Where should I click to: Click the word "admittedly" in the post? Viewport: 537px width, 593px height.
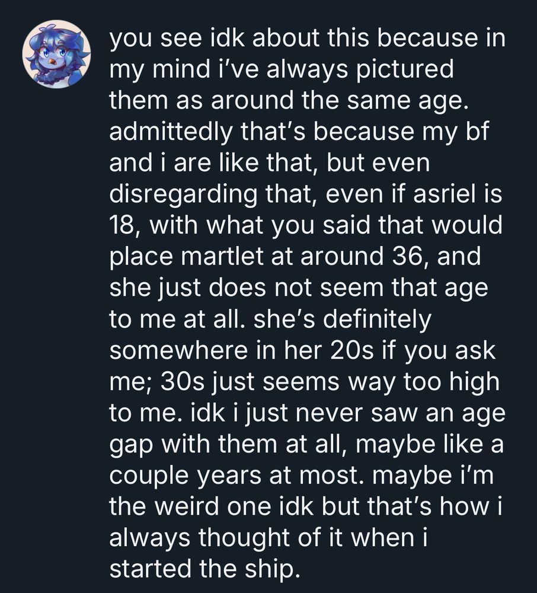171,132
